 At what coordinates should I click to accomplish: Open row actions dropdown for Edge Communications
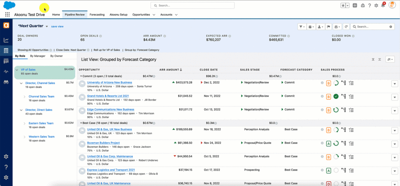pyautogui.click(x=394, y=110)
